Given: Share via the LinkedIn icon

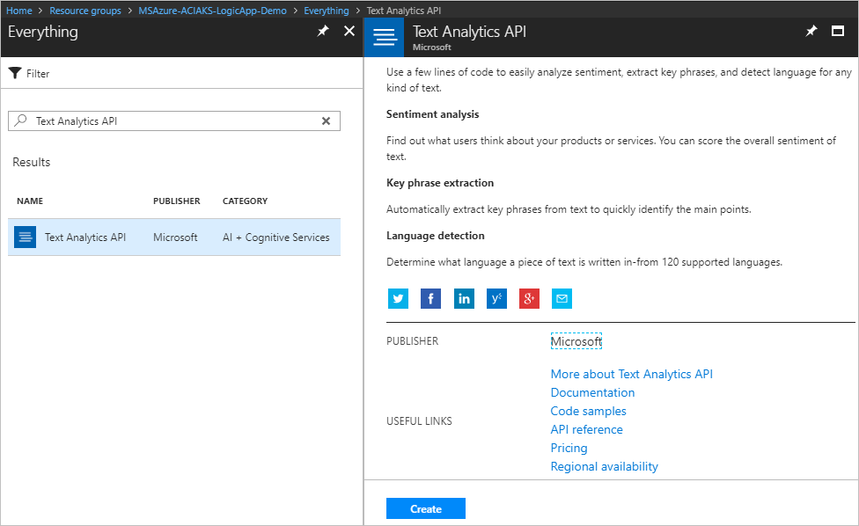Looking at the screenshot, I should 464,298.
